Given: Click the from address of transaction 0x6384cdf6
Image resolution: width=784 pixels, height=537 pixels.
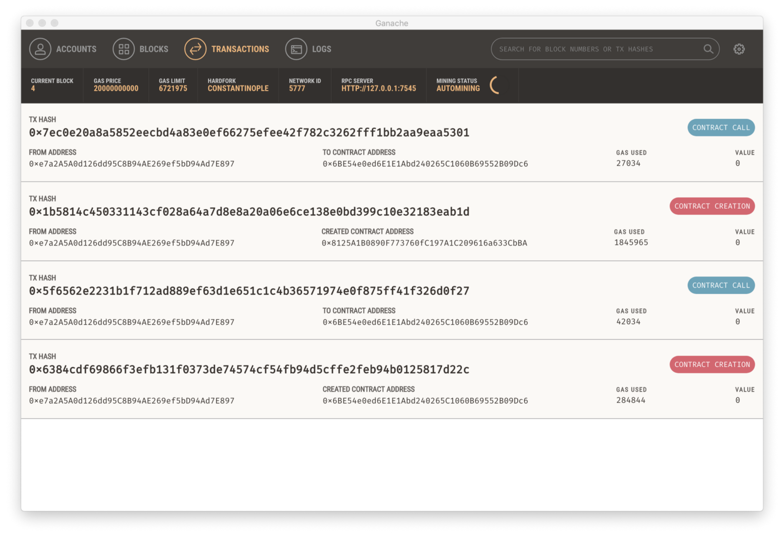Looking at the screenshot, I should tap(132, 401).
